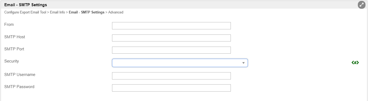Click the SMTP Password label

coord(19,87)
